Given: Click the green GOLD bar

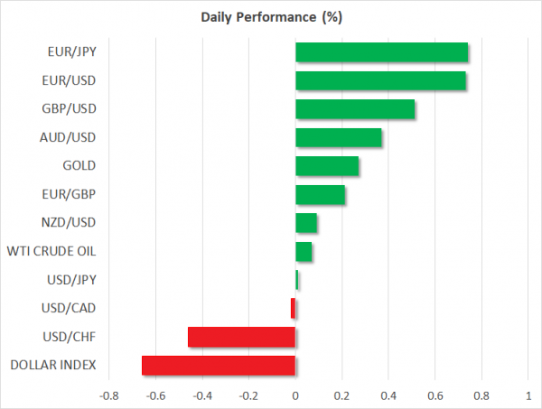Looking at the screenshot, I should click(327, 166).
